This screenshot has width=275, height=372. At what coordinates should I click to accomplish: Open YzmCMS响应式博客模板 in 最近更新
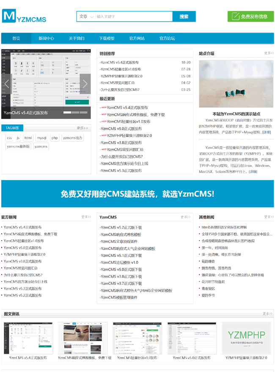pyautogui.click(x=136, y=115)
